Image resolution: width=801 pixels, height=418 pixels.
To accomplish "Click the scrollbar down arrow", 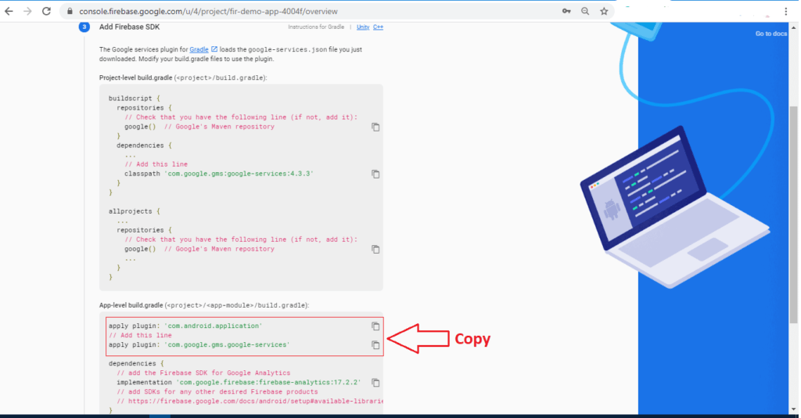I will pyautogui.click(x=793, y=409).
